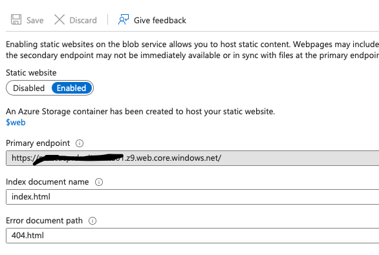
Task: Click the Save label in the toolbar
Action: (35, 20)
